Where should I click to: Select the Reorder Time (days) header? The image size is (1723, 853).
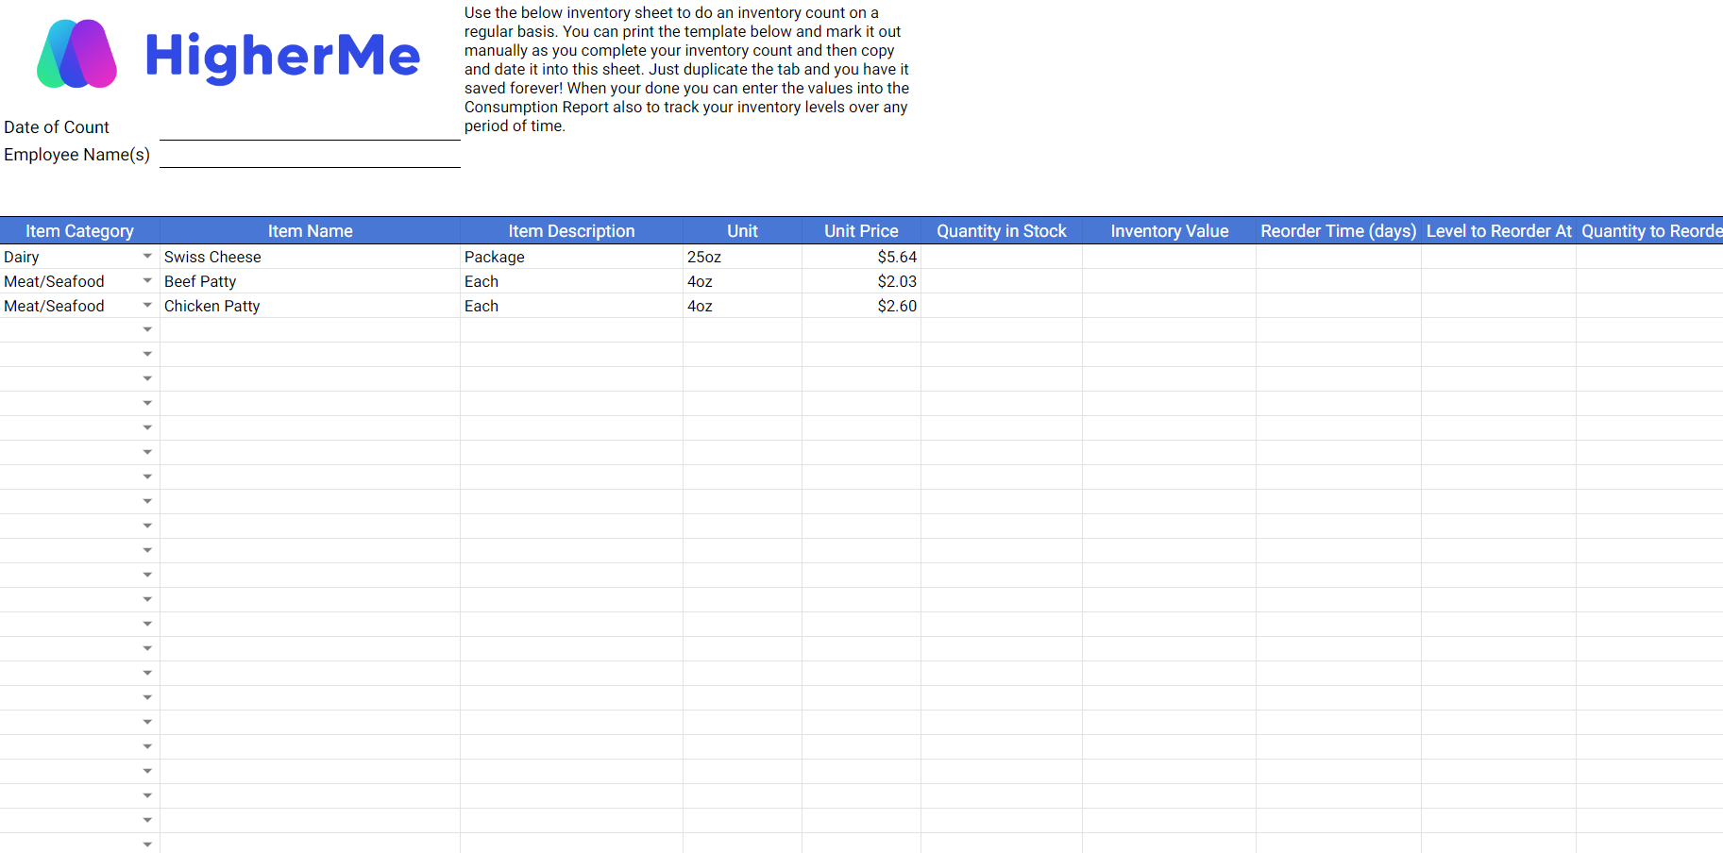point(1338,230)
